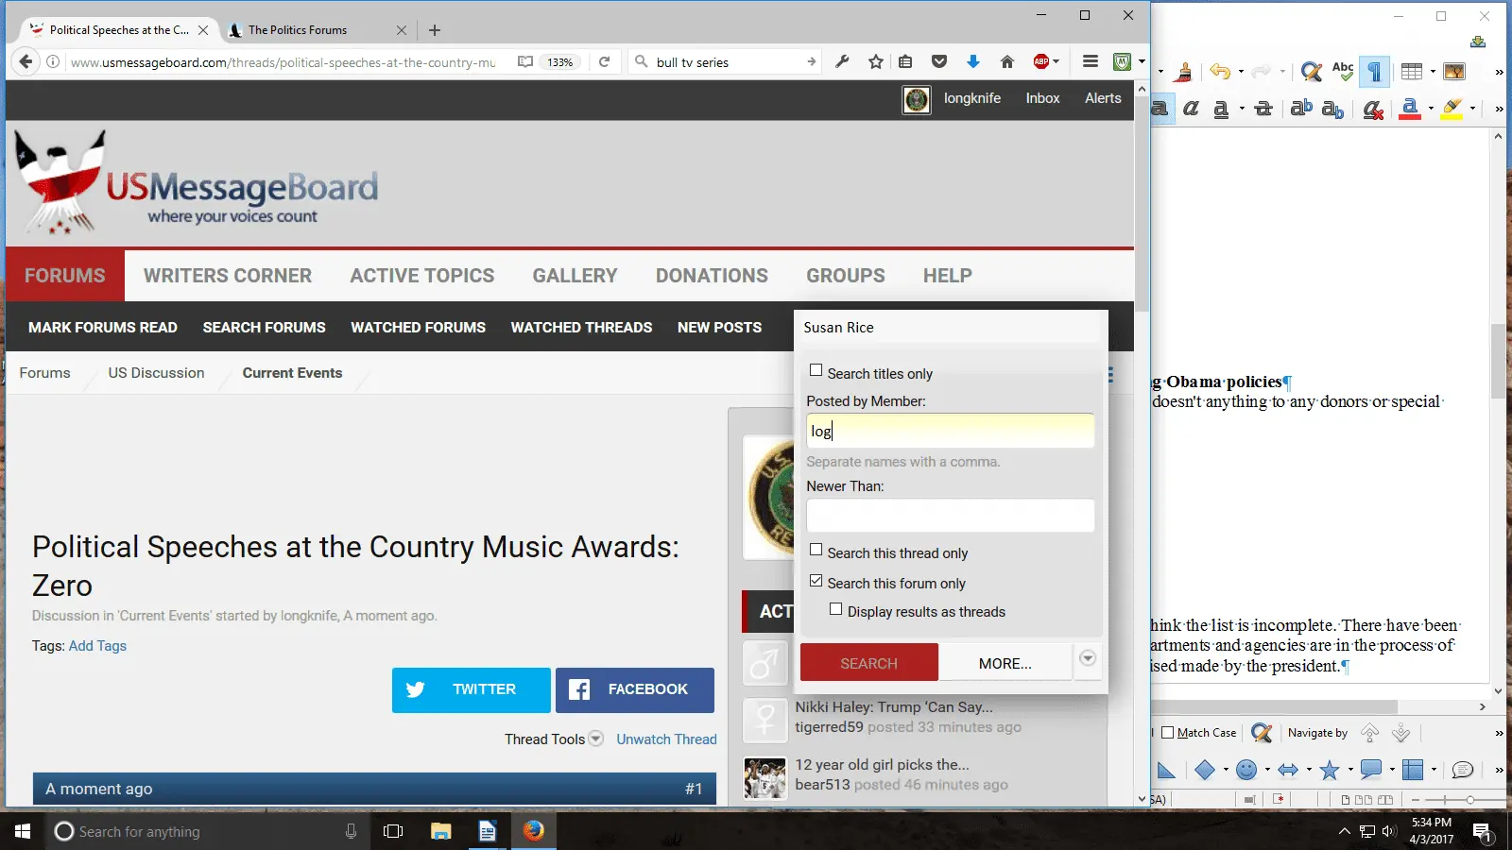Open the insert table dropdown arrow

(1433, 72)
